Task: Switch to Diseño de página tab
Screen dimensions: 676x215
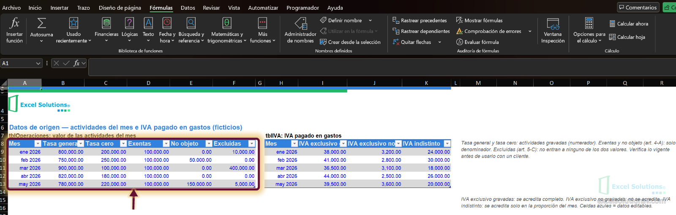Action: tap(120, 8)
